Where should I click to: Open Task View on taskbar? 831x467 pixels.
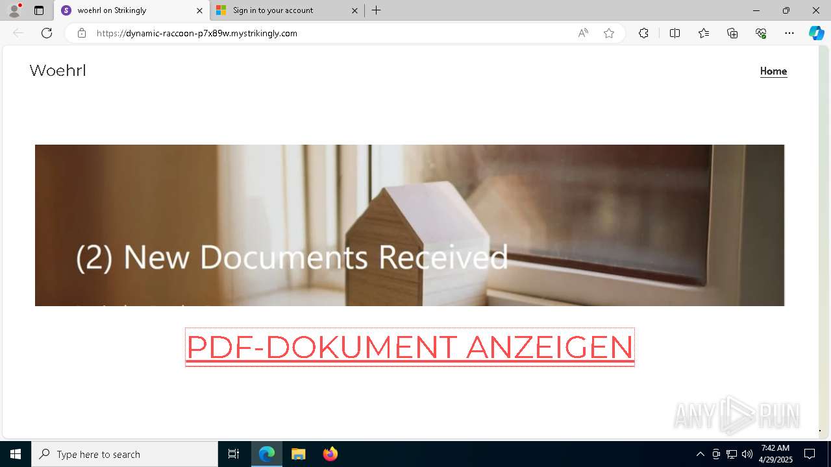click(x=234, y=454)
